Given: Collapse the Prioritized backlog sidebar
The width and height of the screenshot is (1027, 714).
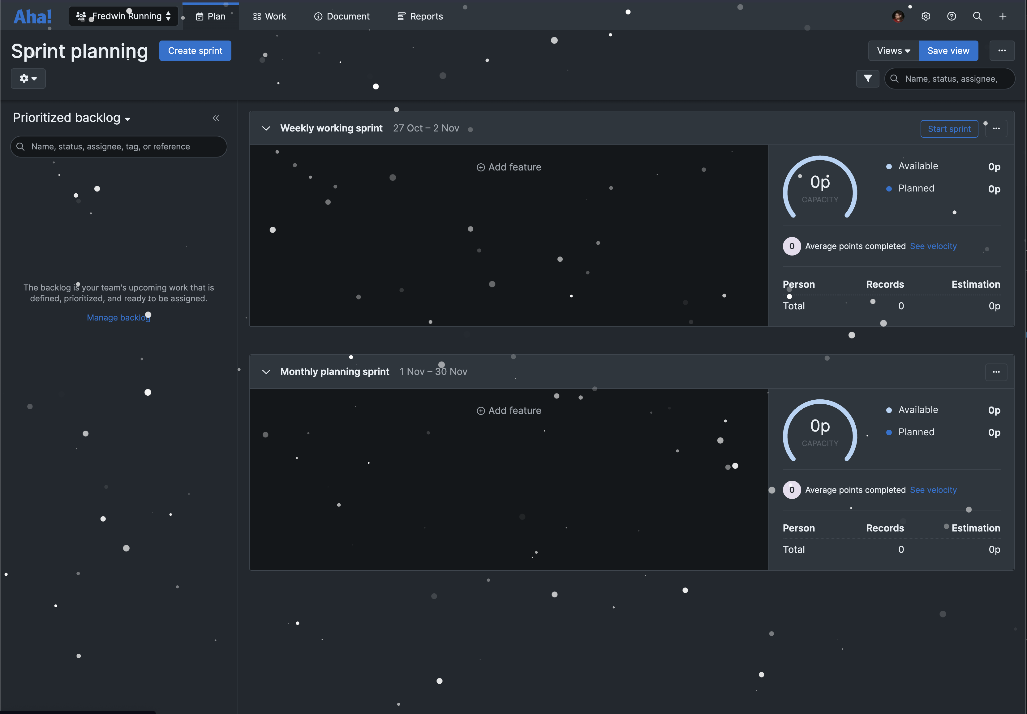Looking at the screenshot, I should tap(216, 118).
